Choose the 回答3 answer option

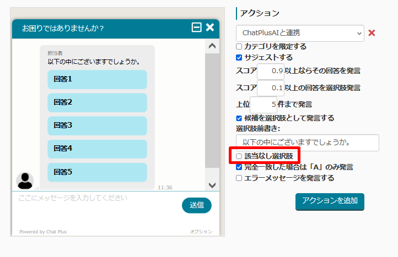pyautogui.click(x=97, y=125)
